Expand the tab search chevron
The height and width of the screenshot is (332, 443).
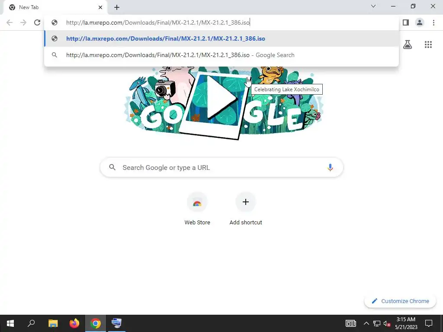(x=373, y=6)
